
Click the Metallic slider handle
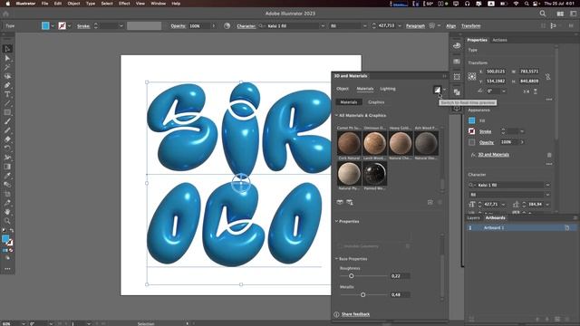[362, 294]
